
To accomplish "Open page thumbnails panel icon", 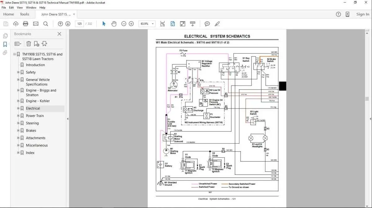I will coord(5,36).
